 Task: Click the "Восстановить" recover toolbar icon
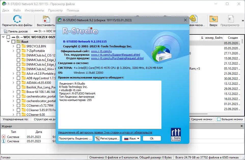pos(46,20)
